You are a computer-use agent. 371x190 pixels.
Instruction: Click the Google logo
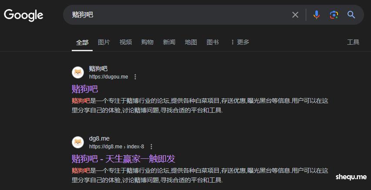click(23, 15)
